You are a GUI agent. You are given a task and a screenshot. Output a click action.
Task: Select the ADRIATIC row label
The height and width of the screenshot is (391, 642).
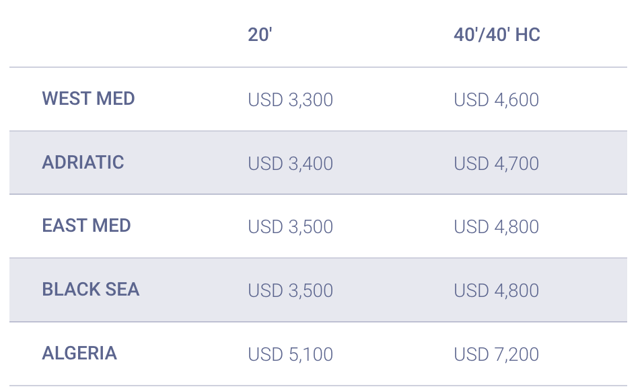pos(83,163)
